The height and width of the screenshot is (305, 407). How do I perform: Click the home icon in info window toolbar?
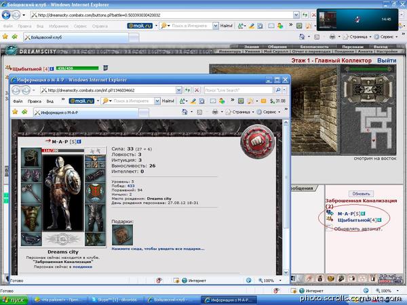(x=185, y=112)
